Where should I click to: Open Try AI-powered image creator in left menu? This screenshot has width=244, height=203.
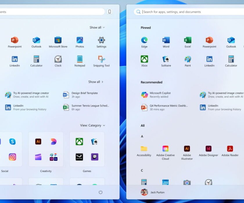click(x=27, y=95)
